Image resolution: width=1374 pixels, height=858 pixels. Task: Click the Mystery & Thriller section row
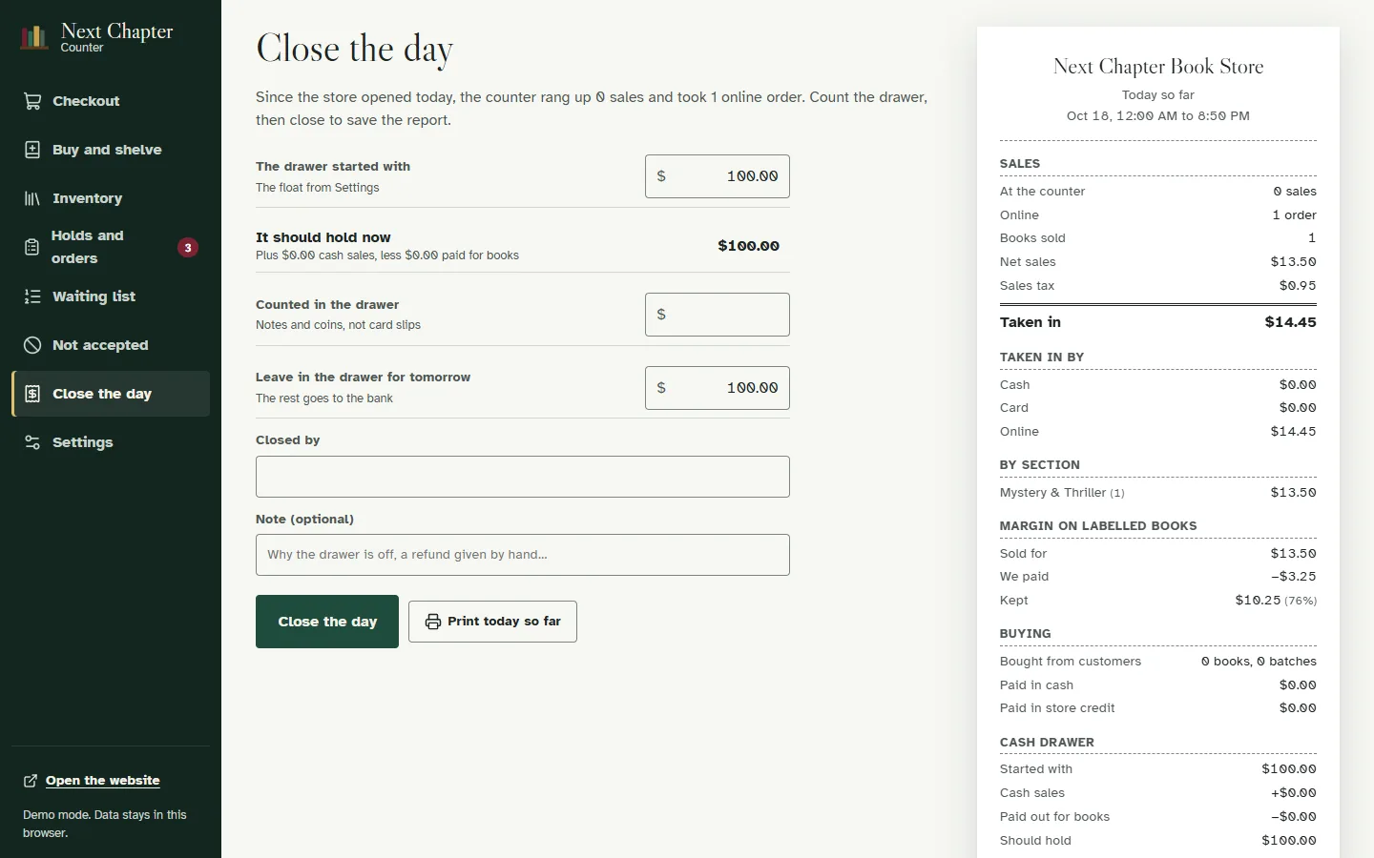tap(1158, 493)
